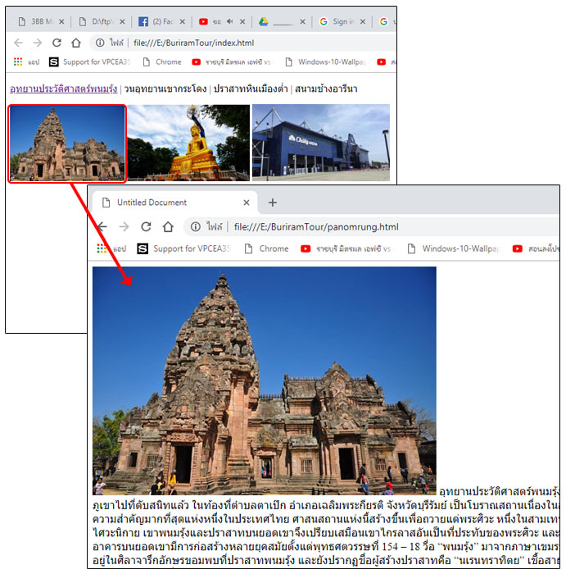
Task: Click the Phanom Rung temple thumbnail
Action: [67, 143]
